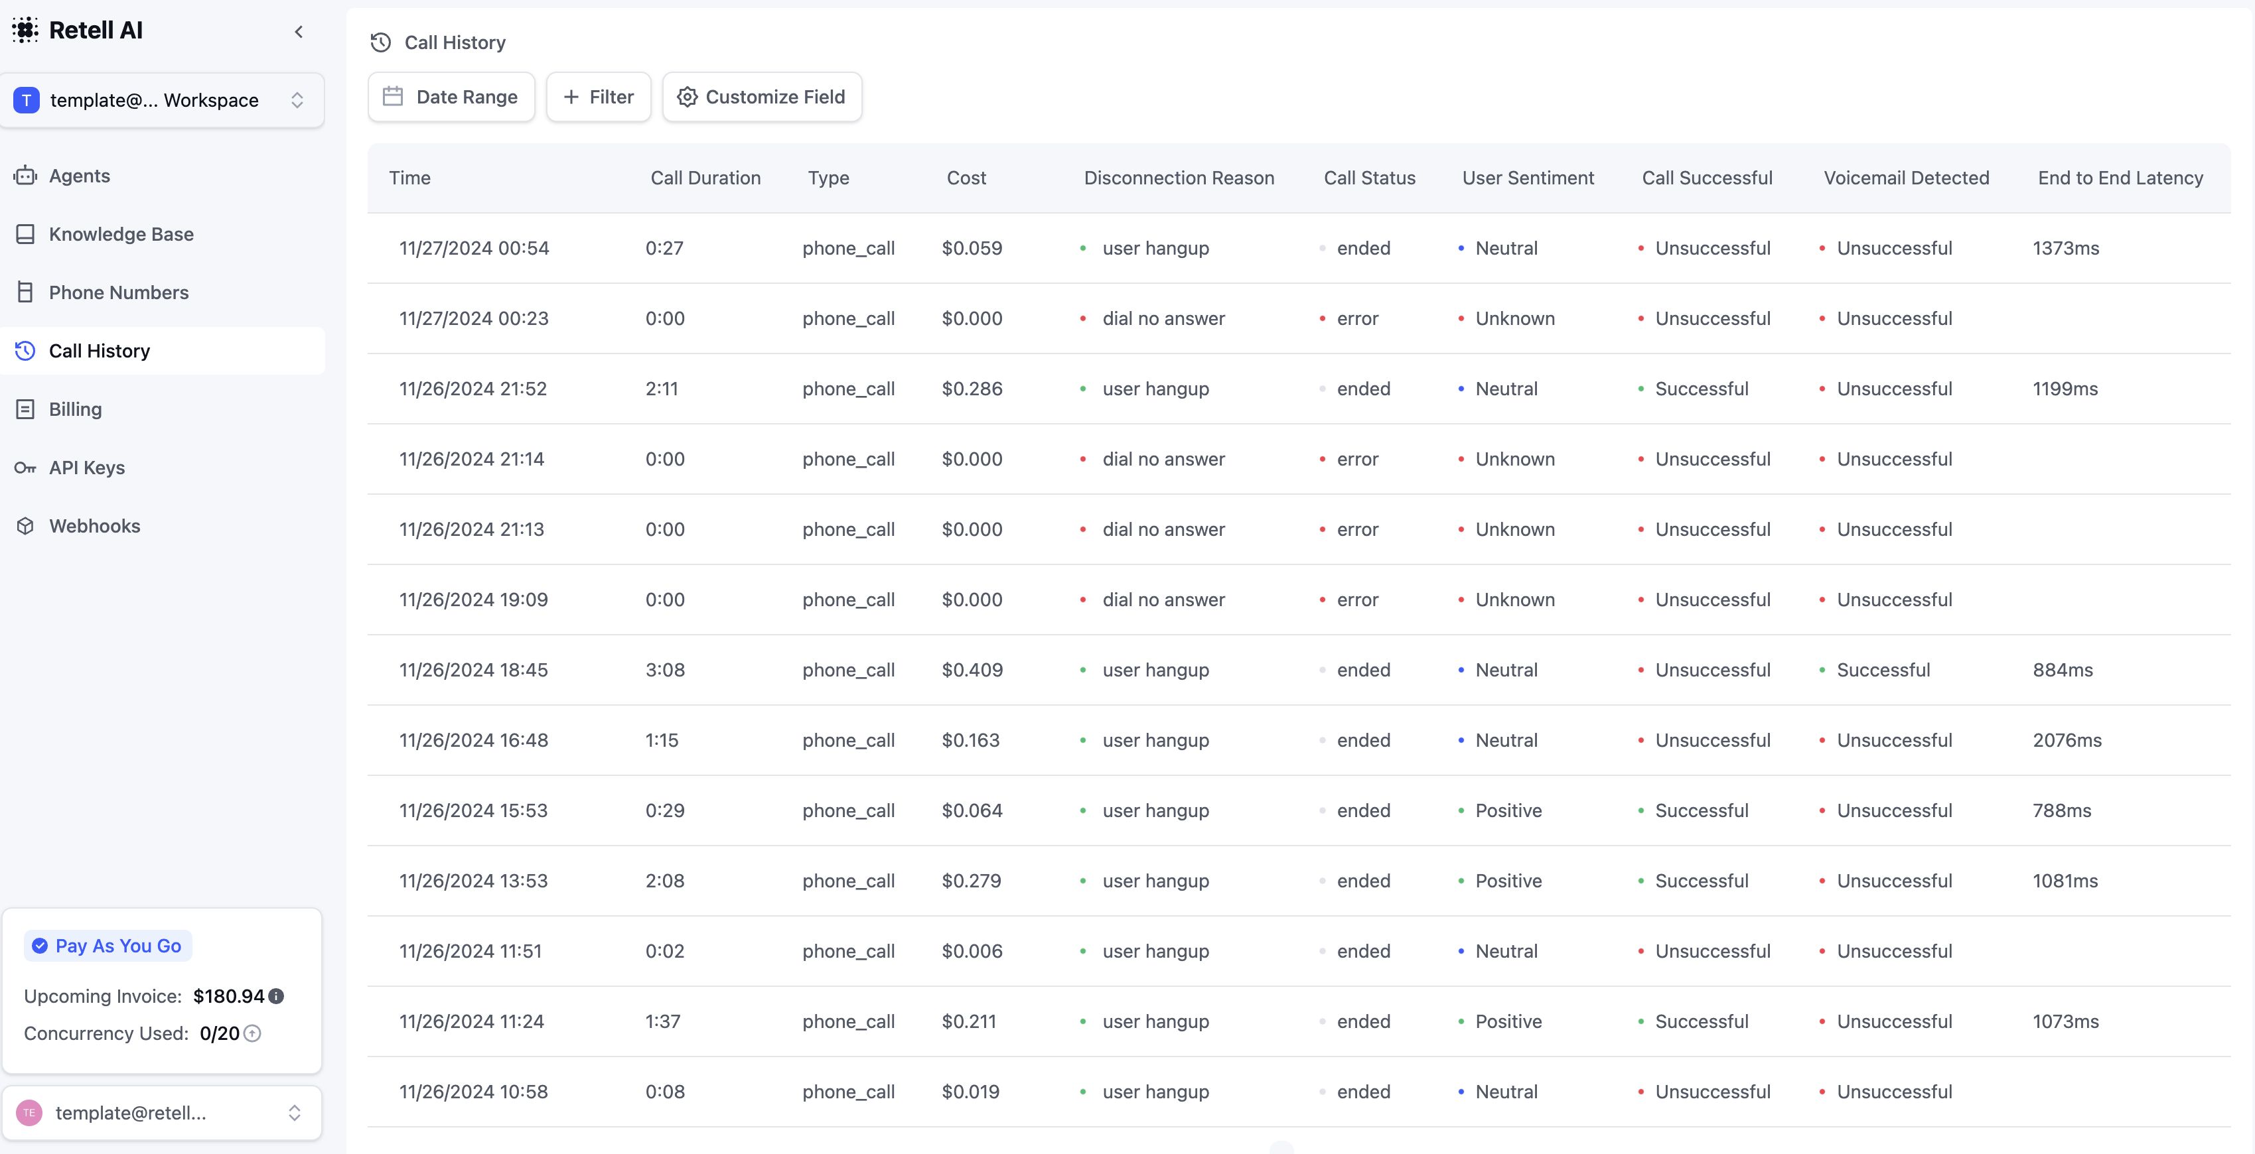Click the plus icon on Filter button
Screen dimensions: 2255x1154
tap(571, 97)
